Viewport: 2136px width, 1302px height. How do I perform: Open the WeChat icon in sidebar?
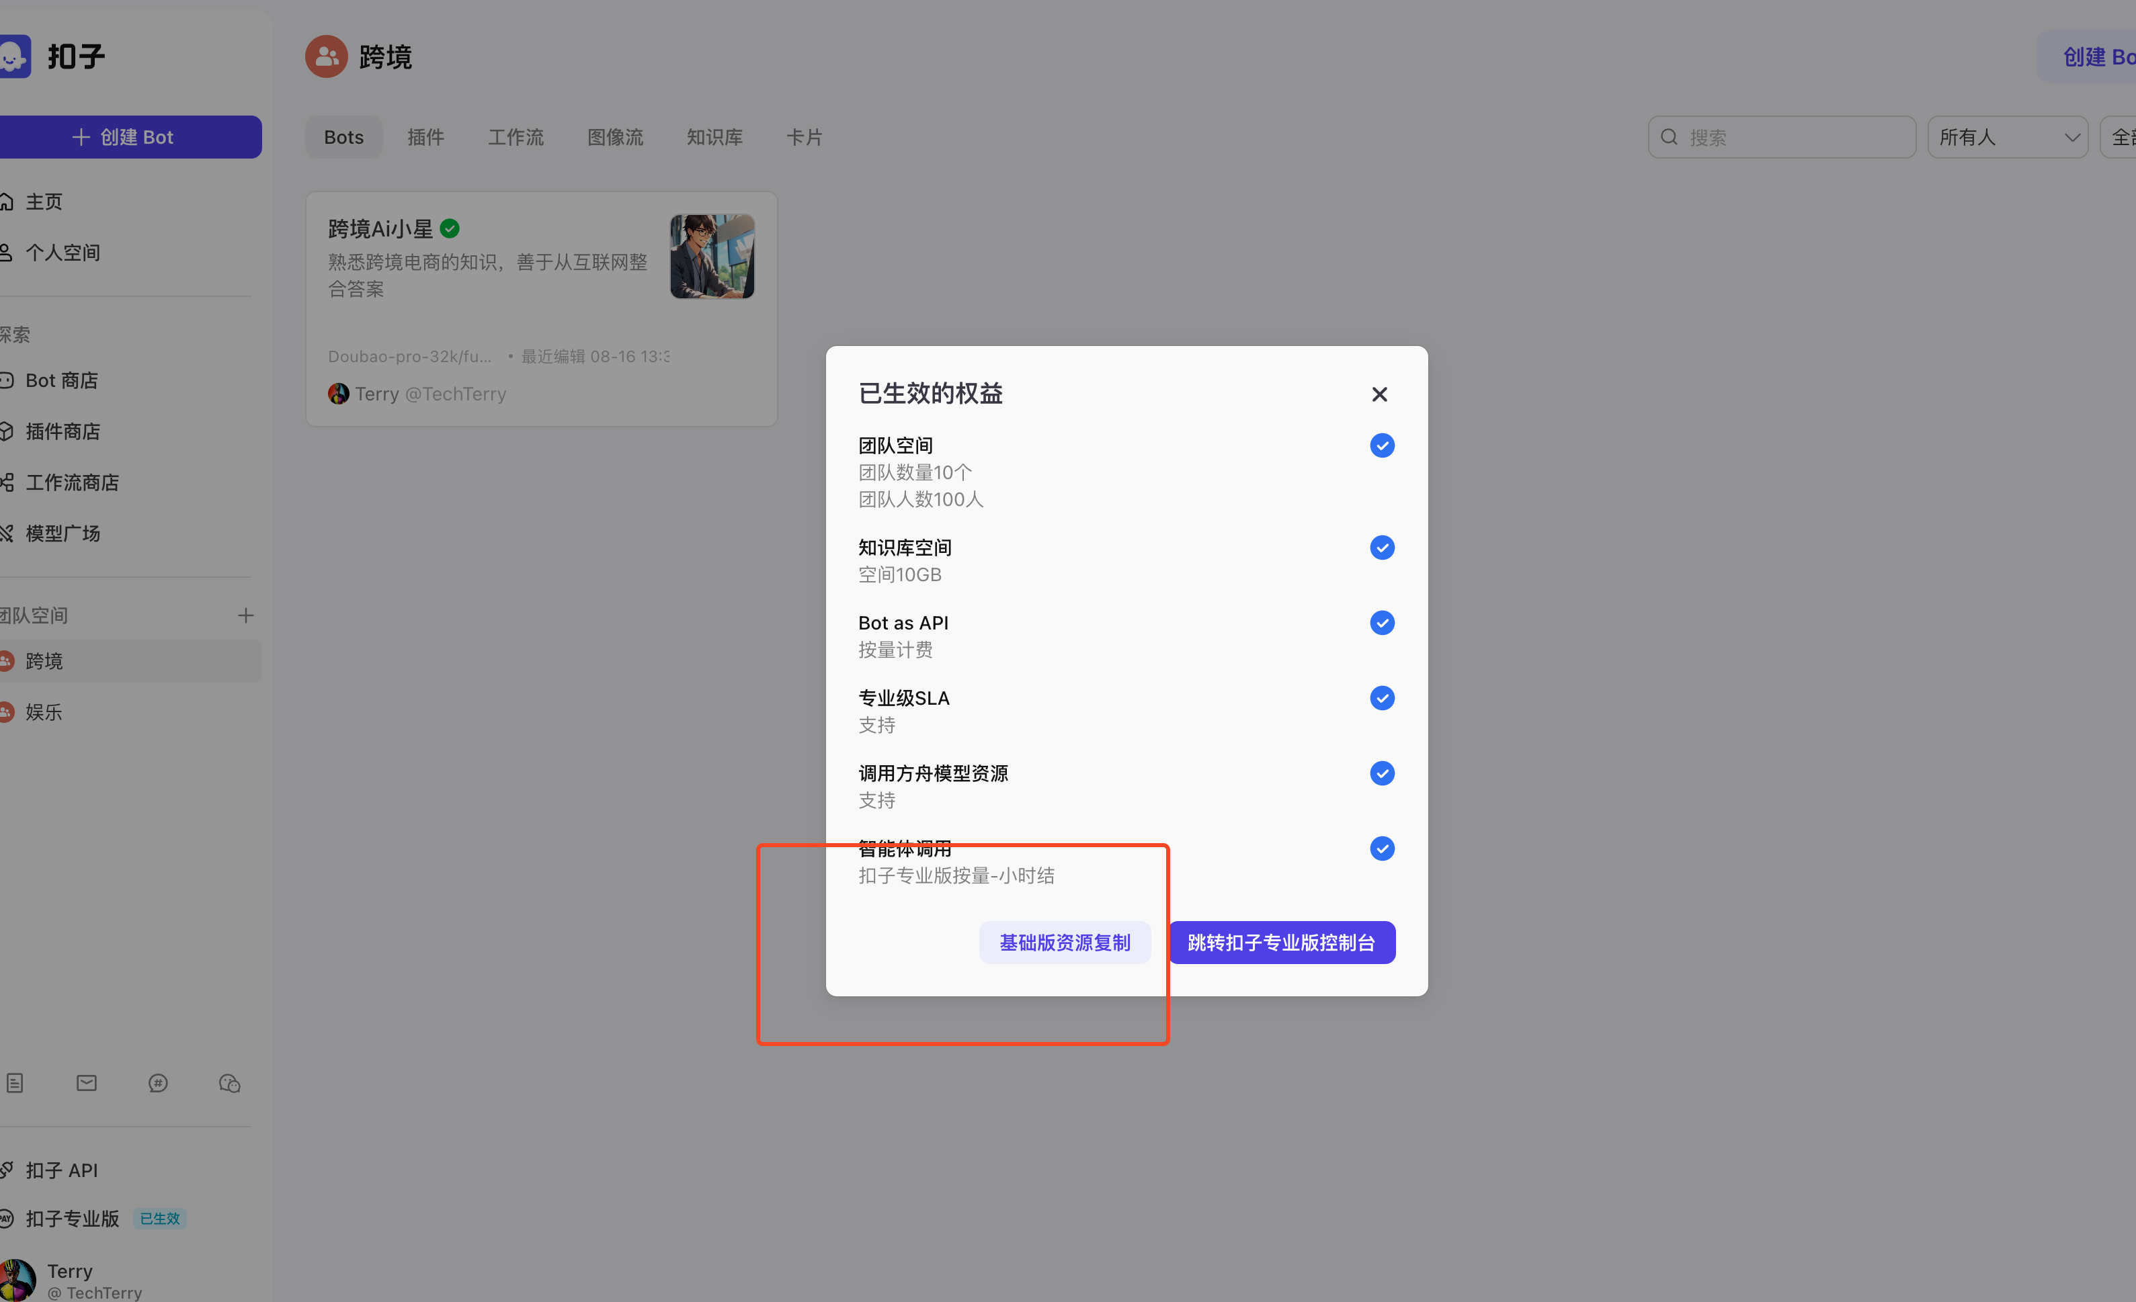229,1083
